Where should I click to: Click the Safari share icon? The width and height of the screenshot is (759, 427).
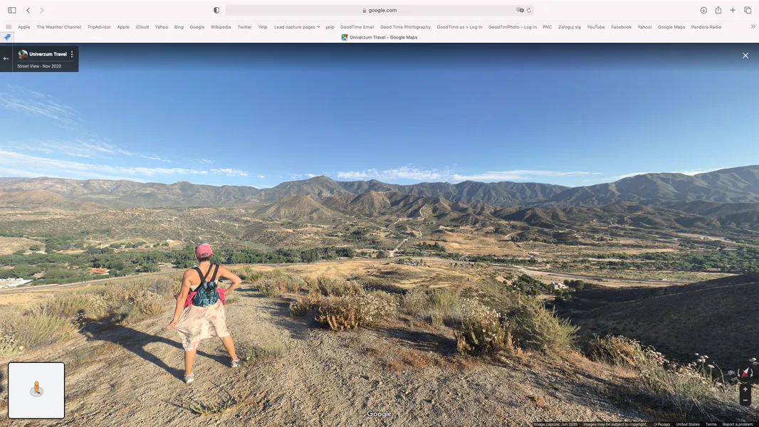tap(718, 10)
